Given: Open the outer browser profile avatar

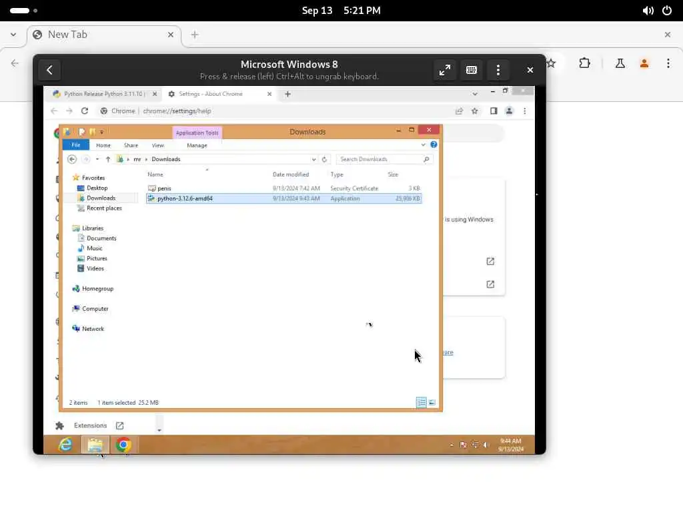Looking at the screenshot, I should click(x=644, y=63).
